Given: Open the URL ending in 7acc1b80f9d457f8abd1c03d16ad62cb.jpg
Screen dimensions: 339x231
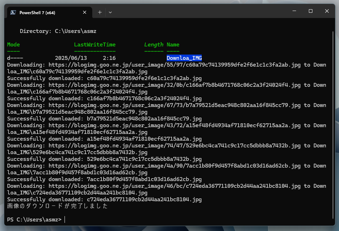Looking at the screenshot, I should tap(174, 166).
